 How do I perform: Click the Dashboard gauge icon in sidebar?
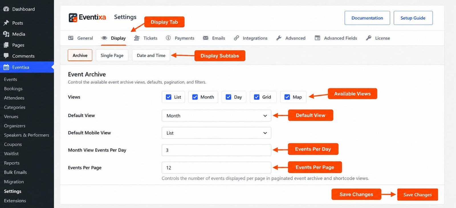pos(6,9)
